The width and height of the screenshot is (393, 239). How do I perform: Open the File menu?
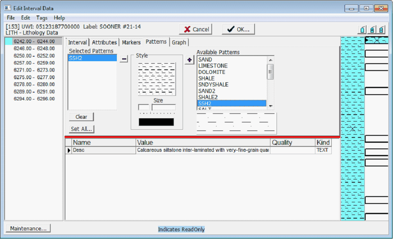pyautogui.click(x=11, y=18)
